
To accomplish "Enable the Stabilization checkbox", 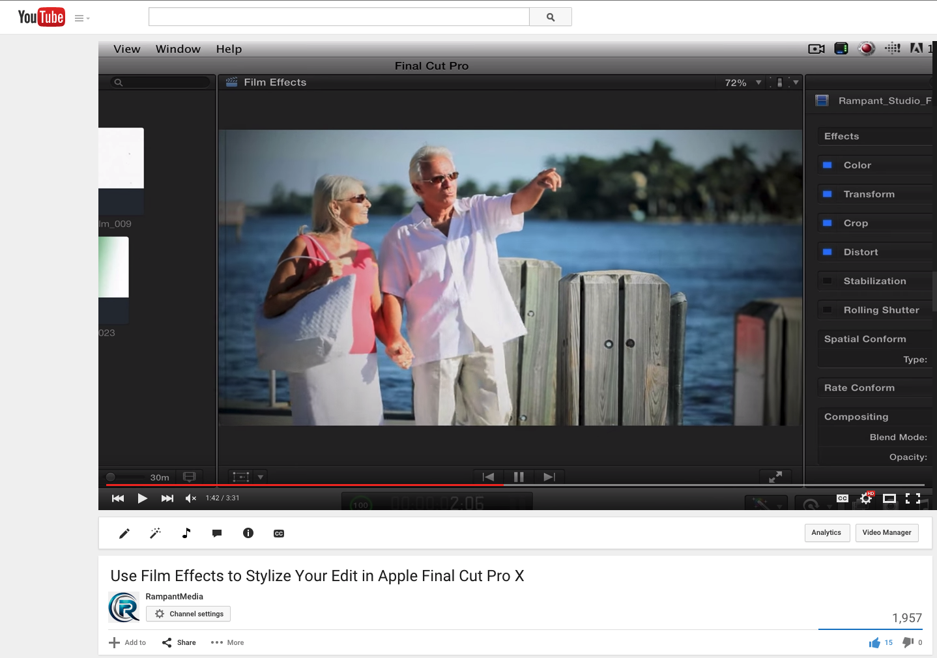I will [827, 281].
